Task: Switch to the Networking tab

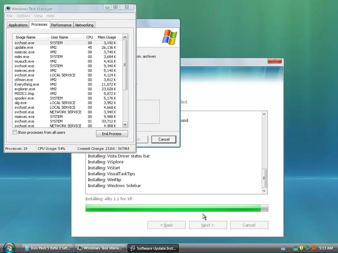Action: click(84, 25)
